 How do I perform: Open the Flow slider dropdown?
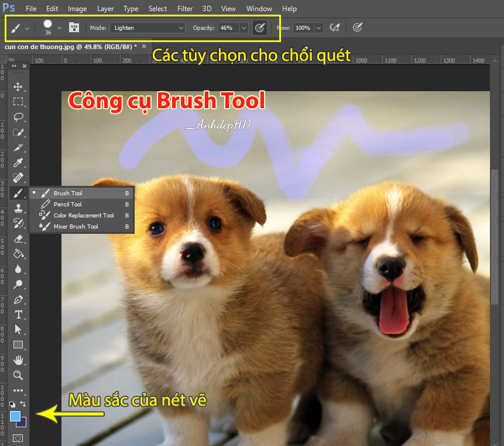(318, 28)
